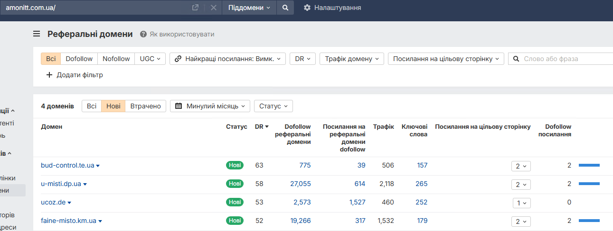Click the magnifier search button

(x=285, y=8)
